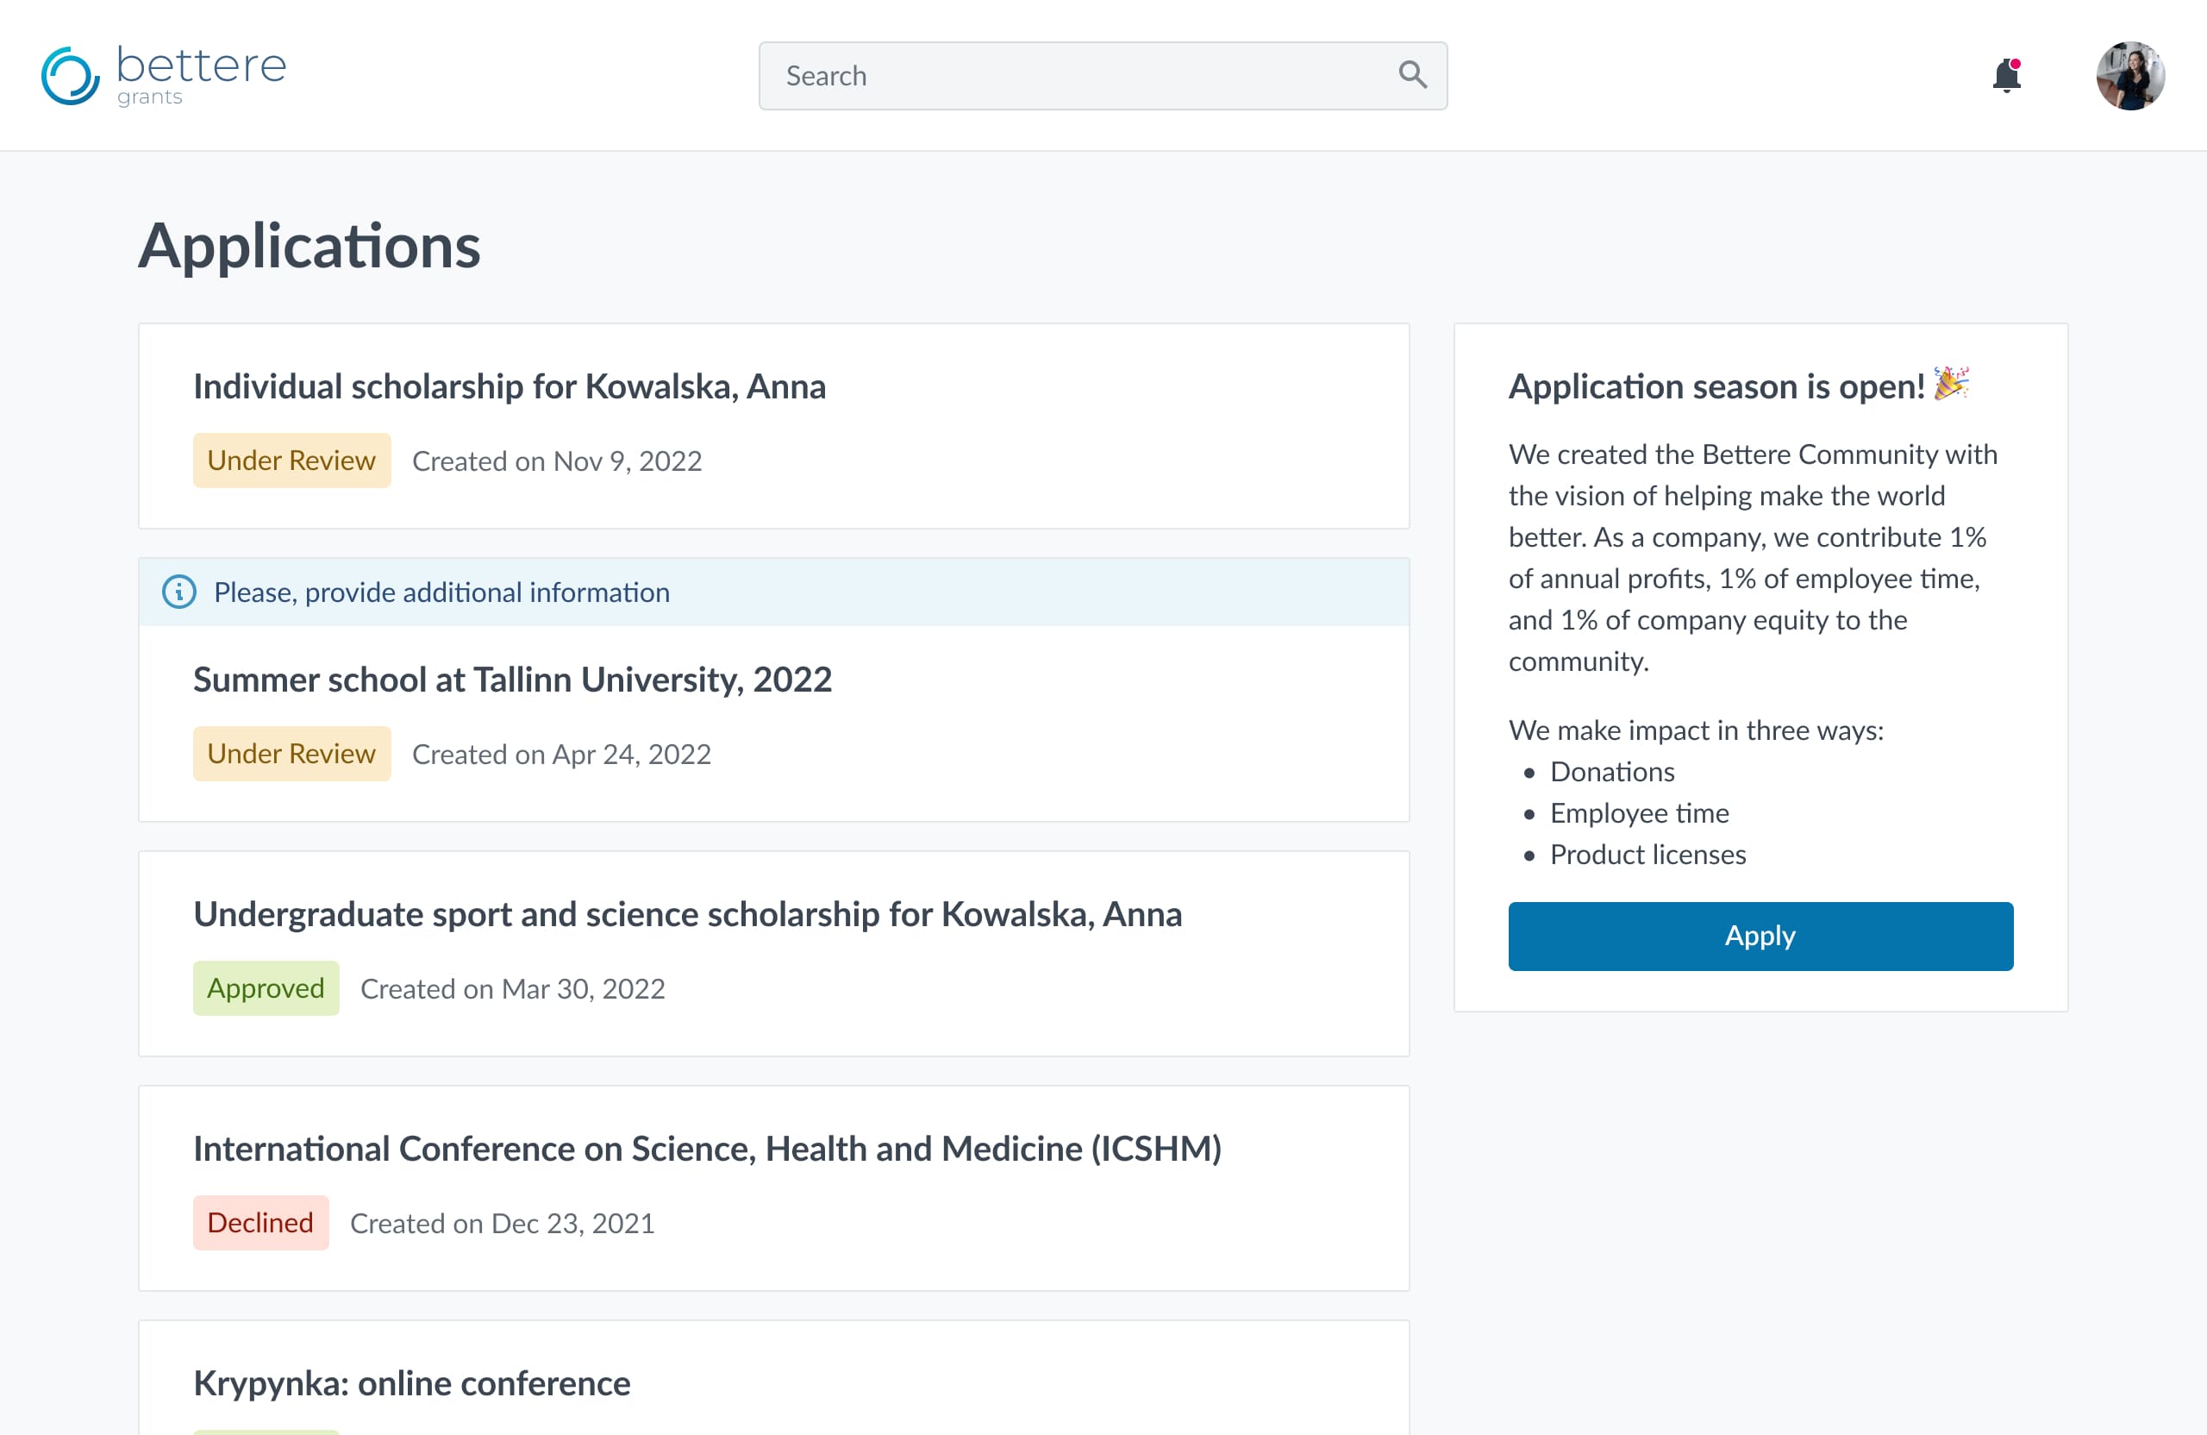Screen dimensions: 2207x1435
Task: Click the Apply button
Action: pyautogui.click(x=1760, y=935)
